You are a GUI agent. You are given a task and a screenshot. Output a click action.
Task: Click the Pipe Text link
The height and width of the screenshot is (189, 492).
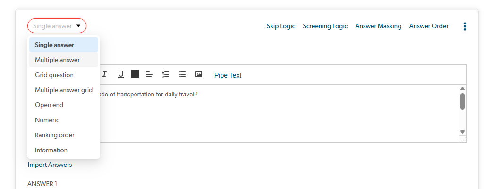tap(228, 75)
